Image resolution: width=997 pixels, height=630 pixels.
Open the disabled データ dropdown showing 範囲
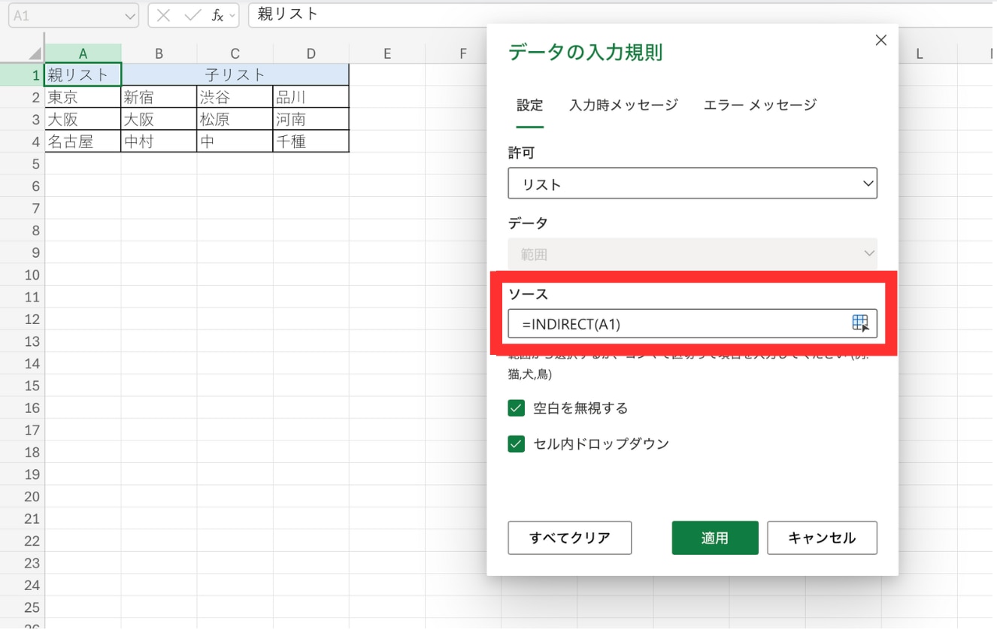(692, 254)
